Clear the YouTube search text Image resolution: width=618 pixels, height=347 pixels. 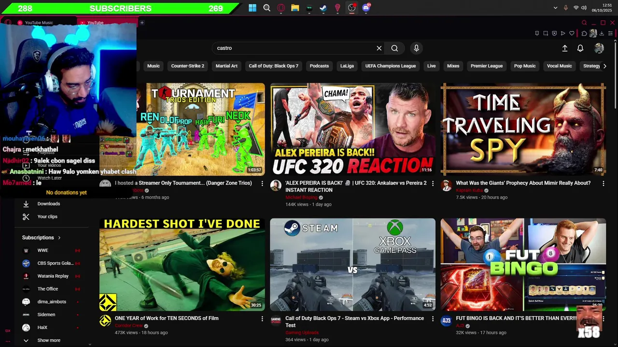[379, 48]
